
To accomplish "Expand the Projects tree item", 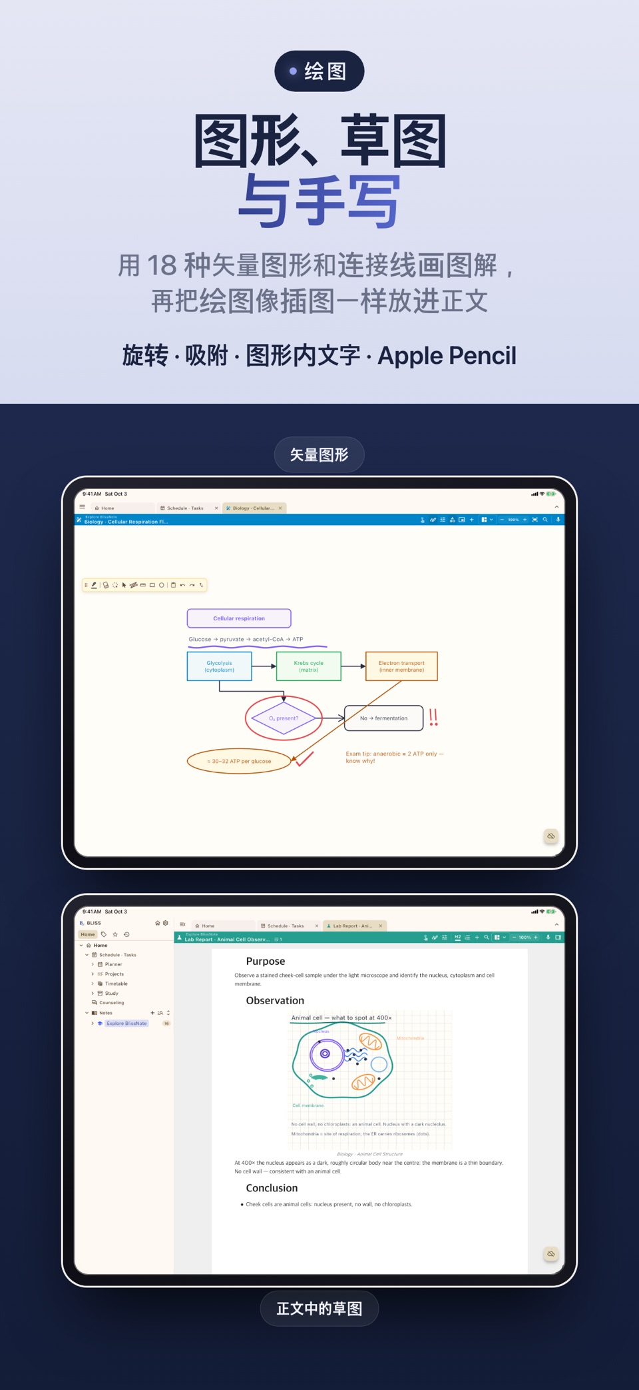I will point(93,974).
